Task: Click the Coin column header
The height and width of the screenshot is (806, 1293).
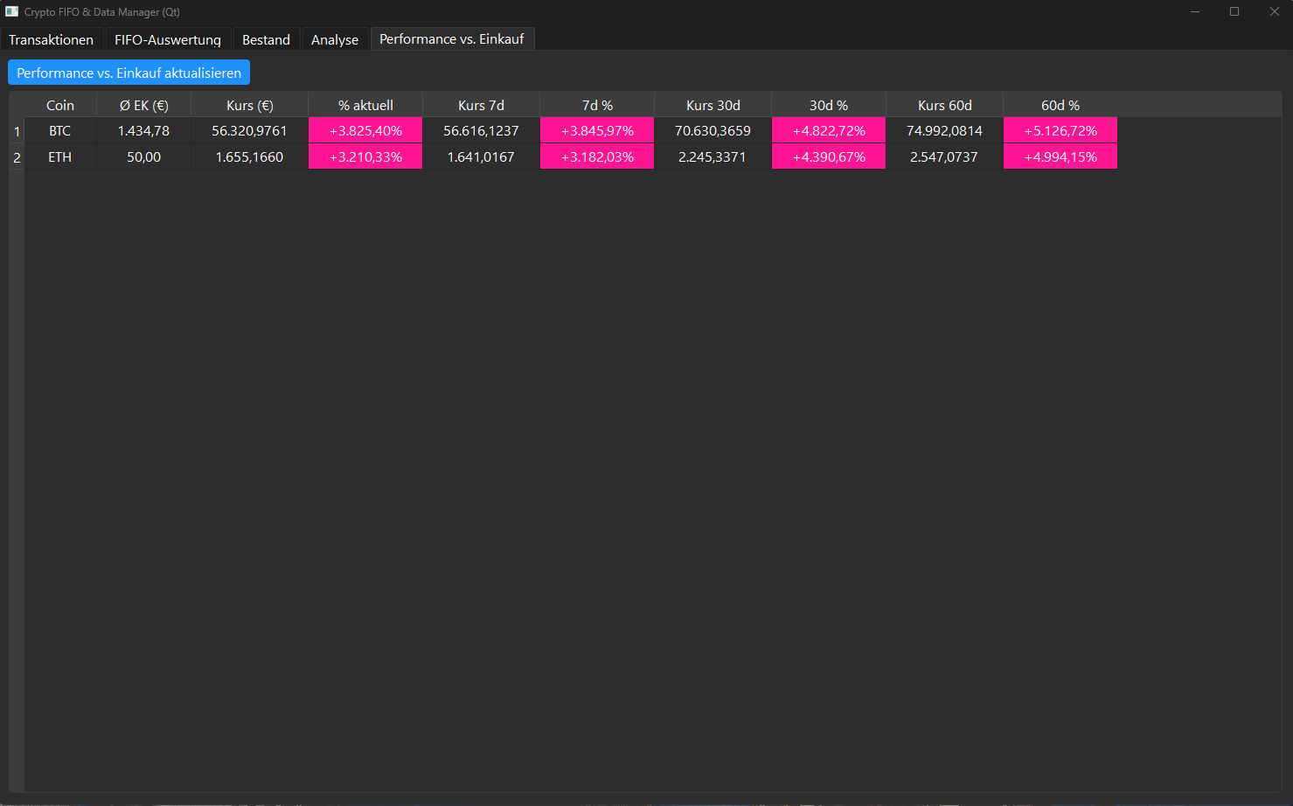Action: [60, 105]
